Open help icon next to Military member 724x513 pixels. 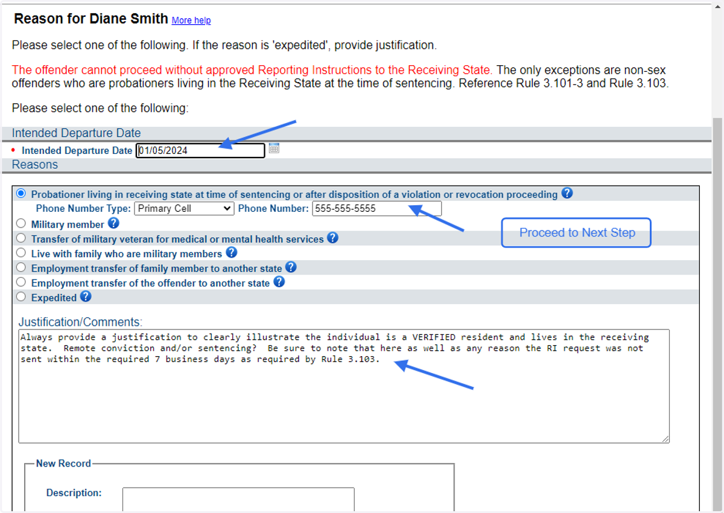tap(114, 223)
